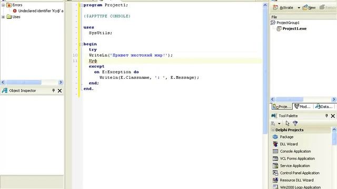Click the Tool Palette filter icon
Viewport: 337px width, 189px height.
(295, 123)
